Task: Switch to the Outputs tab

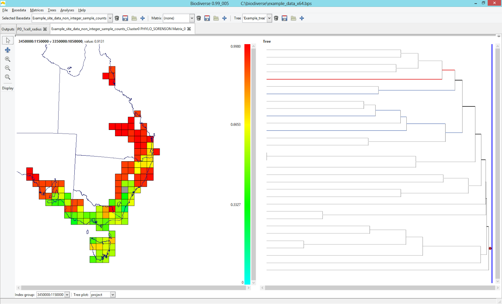Action: (x=8, y=29)
